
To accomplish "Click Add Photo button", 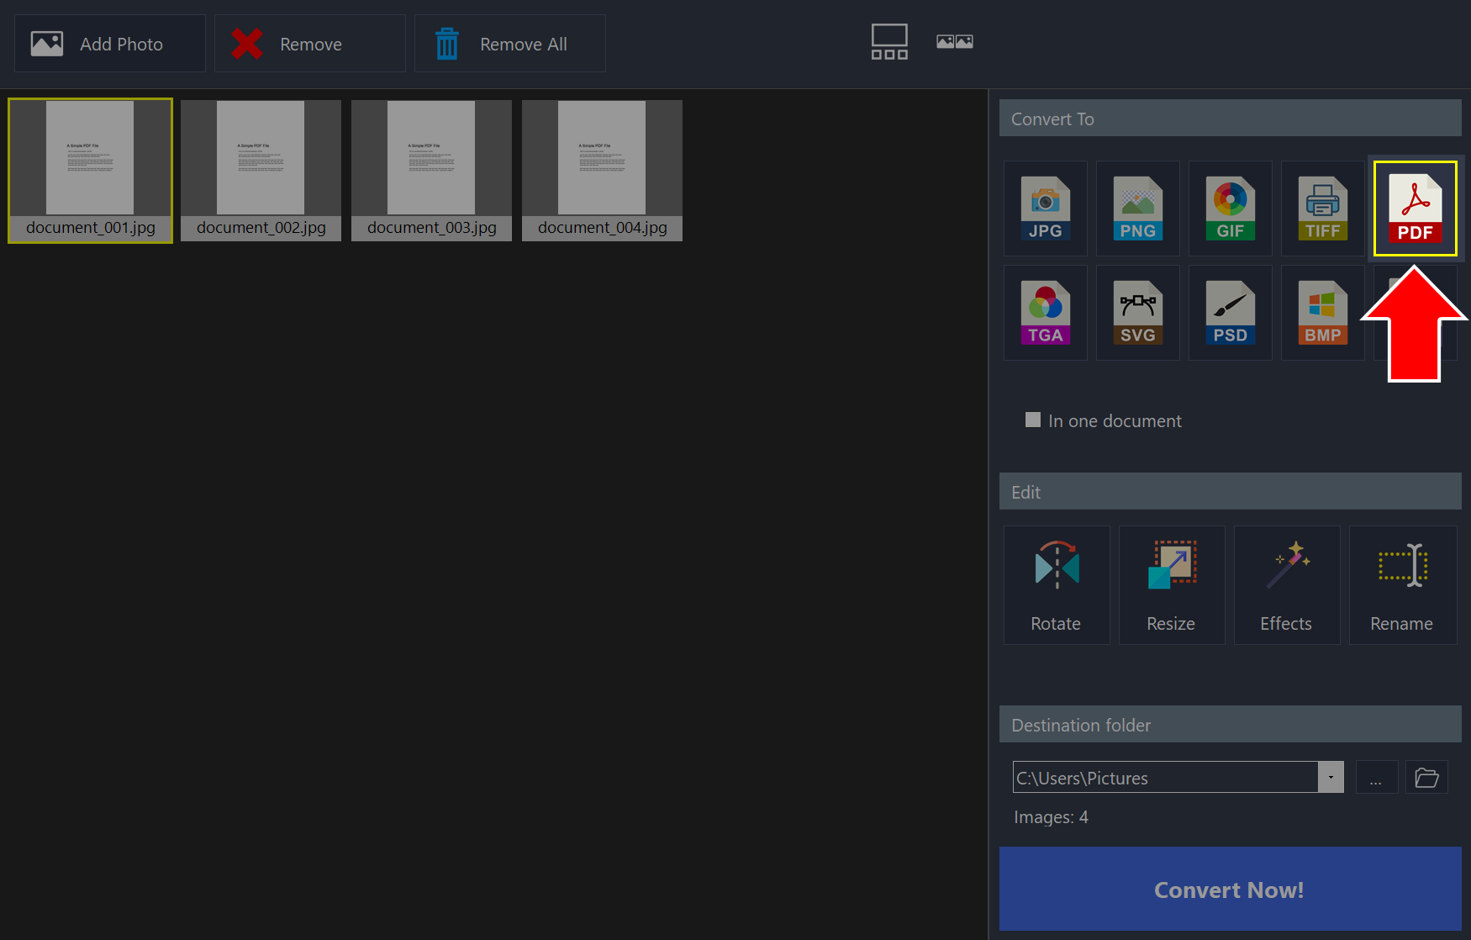I will [110, 44].
